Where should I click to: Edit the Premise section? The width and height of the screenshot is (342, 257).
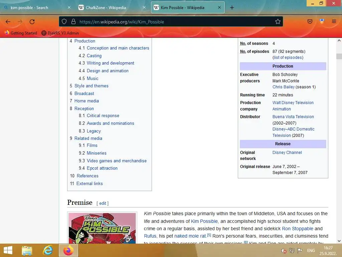103,203
